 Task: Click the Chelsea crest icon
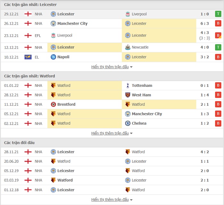(x=128, y=123)
